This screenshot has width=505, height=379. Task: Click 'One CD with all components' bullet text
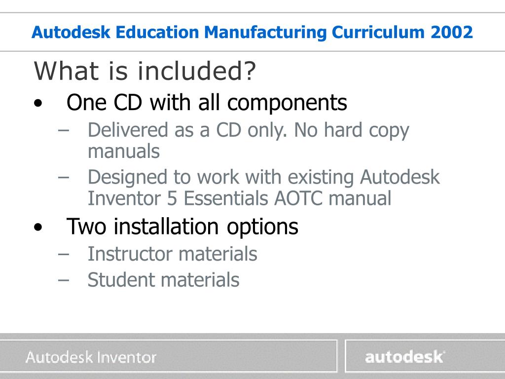(x=207, y=103)
